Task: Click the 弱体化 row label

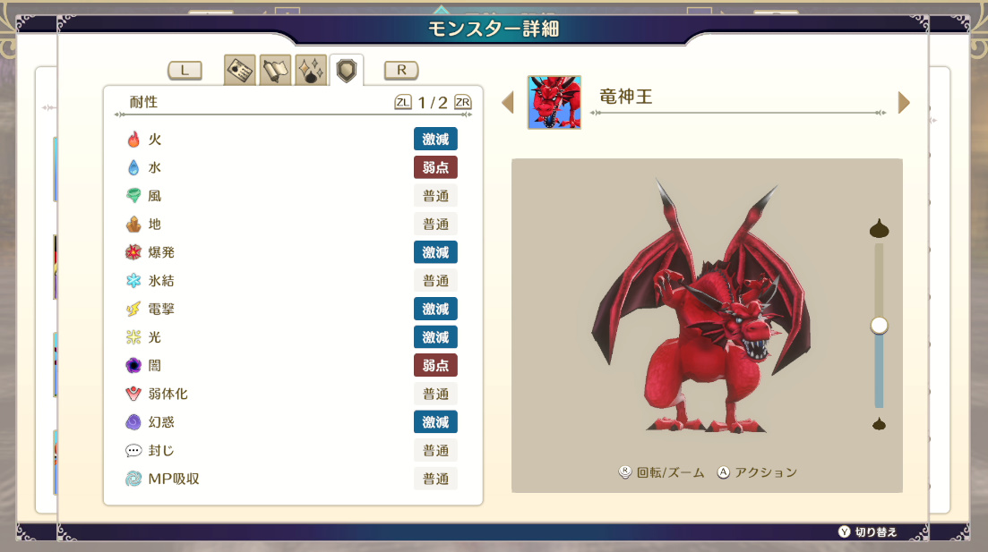Action: point(168,394)
